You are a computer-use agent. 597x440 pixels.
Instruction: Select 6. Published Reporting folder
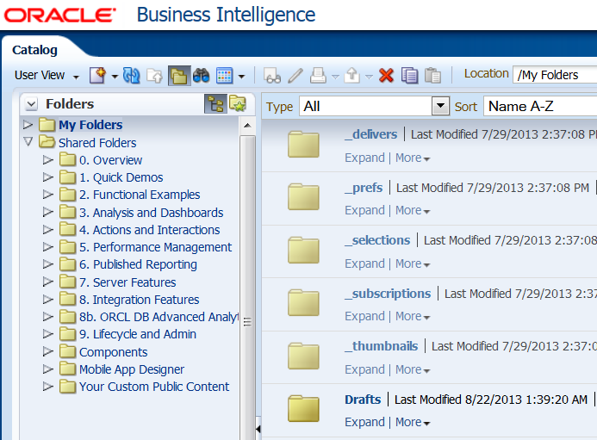coord(138,264)
